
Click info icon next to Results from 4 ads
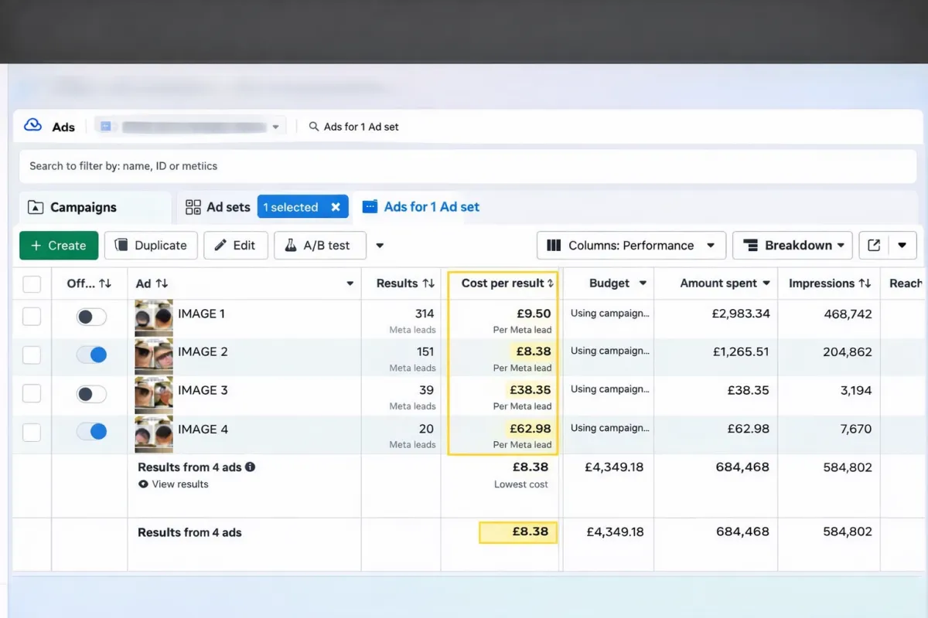250,467
